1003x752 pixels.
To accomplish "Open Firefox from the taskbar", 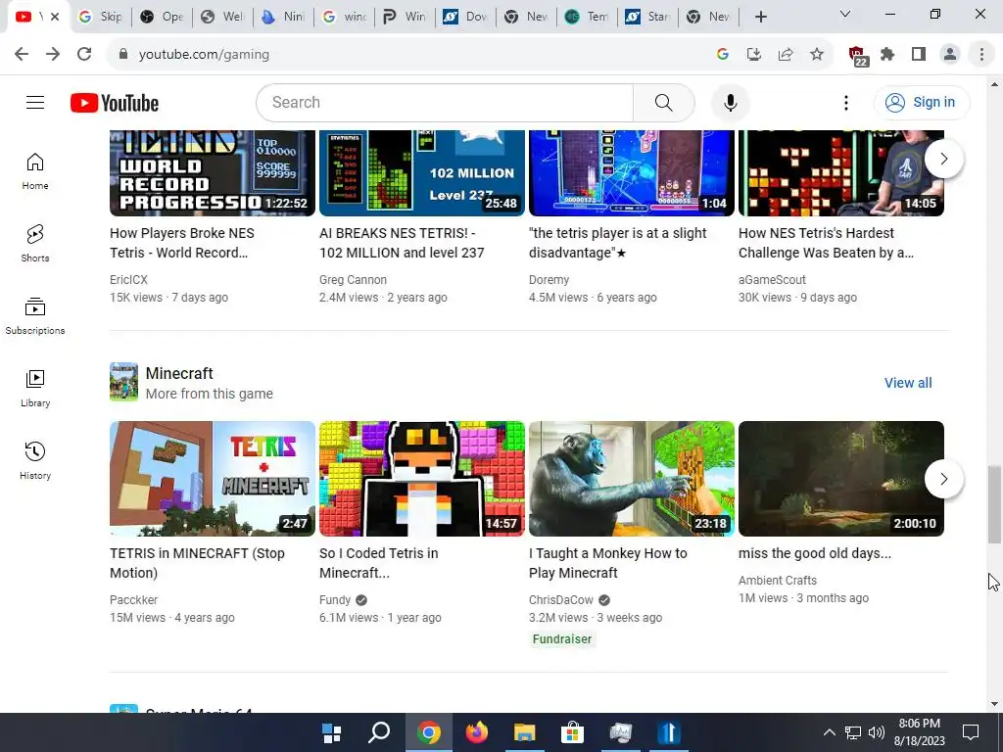I will [x=477, y=732].
